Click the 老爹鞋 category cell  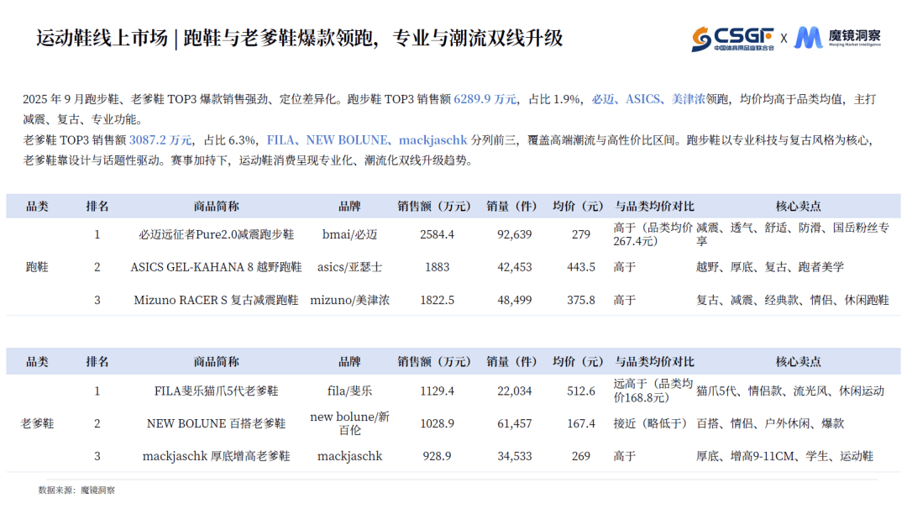[x=37, y=423]
